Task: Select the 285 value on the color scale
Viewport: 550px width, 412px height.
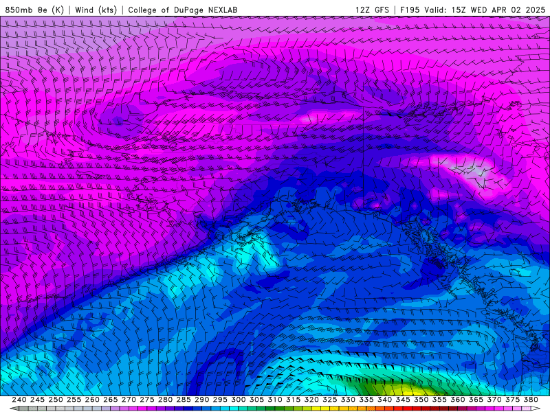Action: [x=184, y=400]
